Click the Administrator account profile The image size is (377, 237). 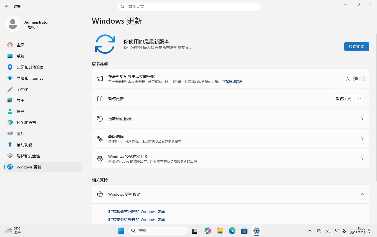coord(27,24)
